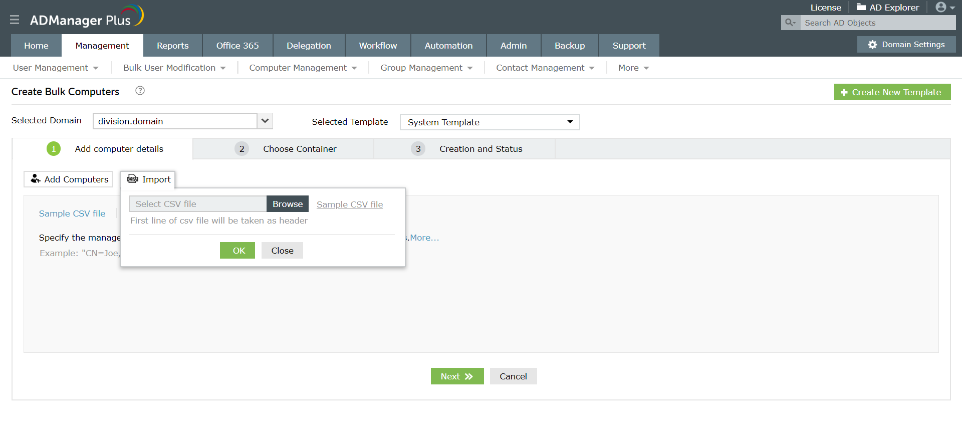962x422 pixels.
Task: Click step 1 number badge
Action: 54,149
